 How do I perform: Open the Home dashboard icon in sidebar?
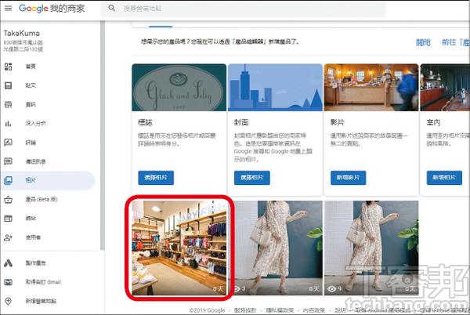coord(8,67)
